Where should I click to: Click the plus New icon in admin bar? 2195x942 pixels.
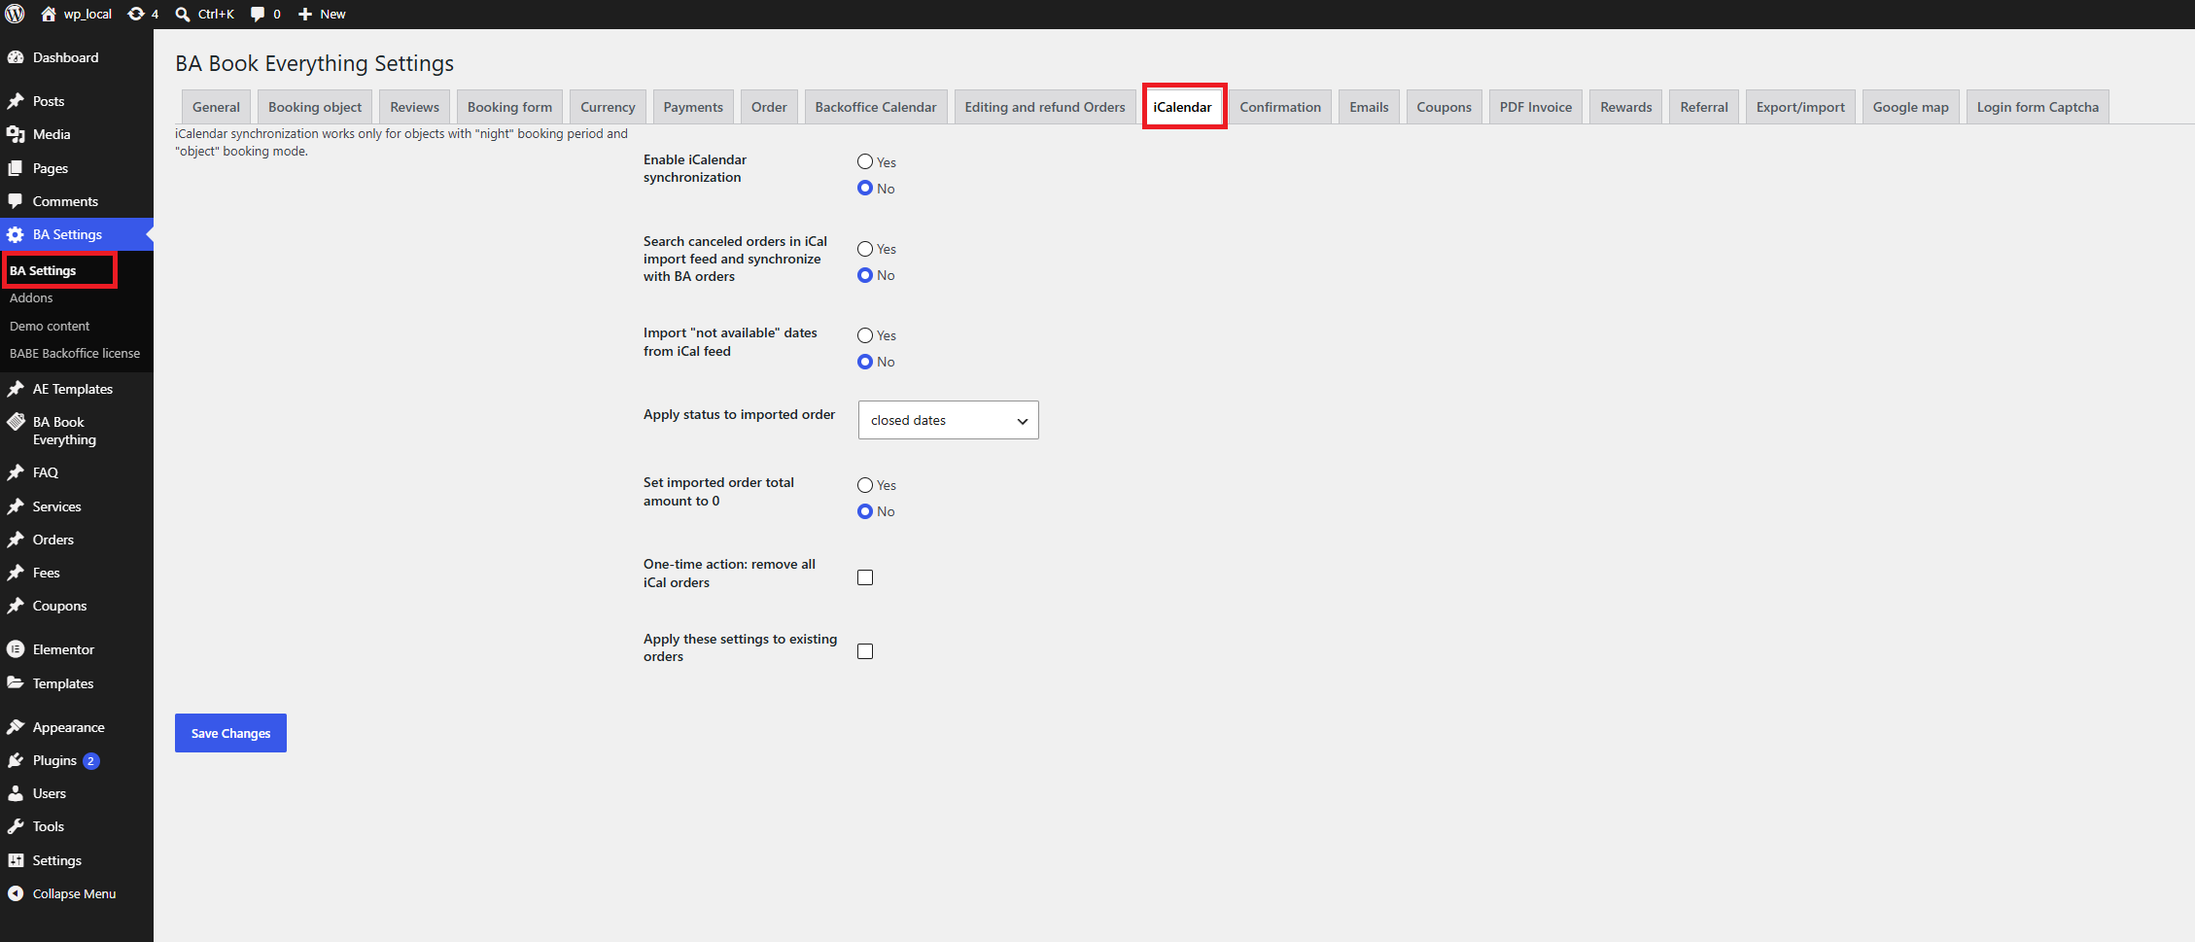coord(305,14)
